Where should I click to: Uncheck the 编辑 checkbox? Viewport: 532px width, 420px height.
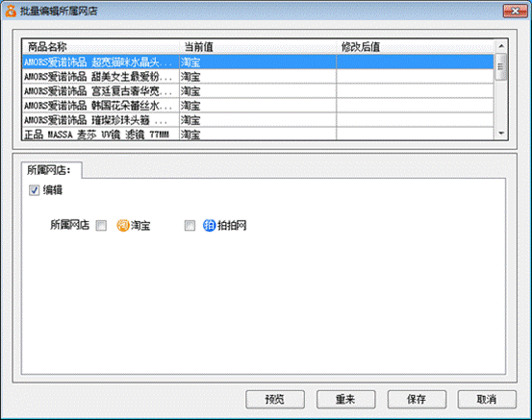click(x=34, y=190)
